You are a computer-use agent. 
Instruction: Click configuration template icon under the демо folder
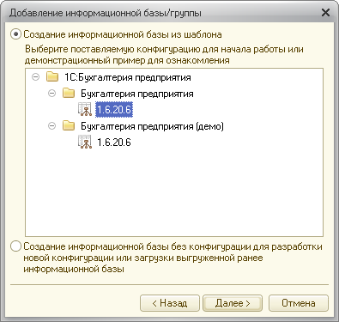(85, 142)
